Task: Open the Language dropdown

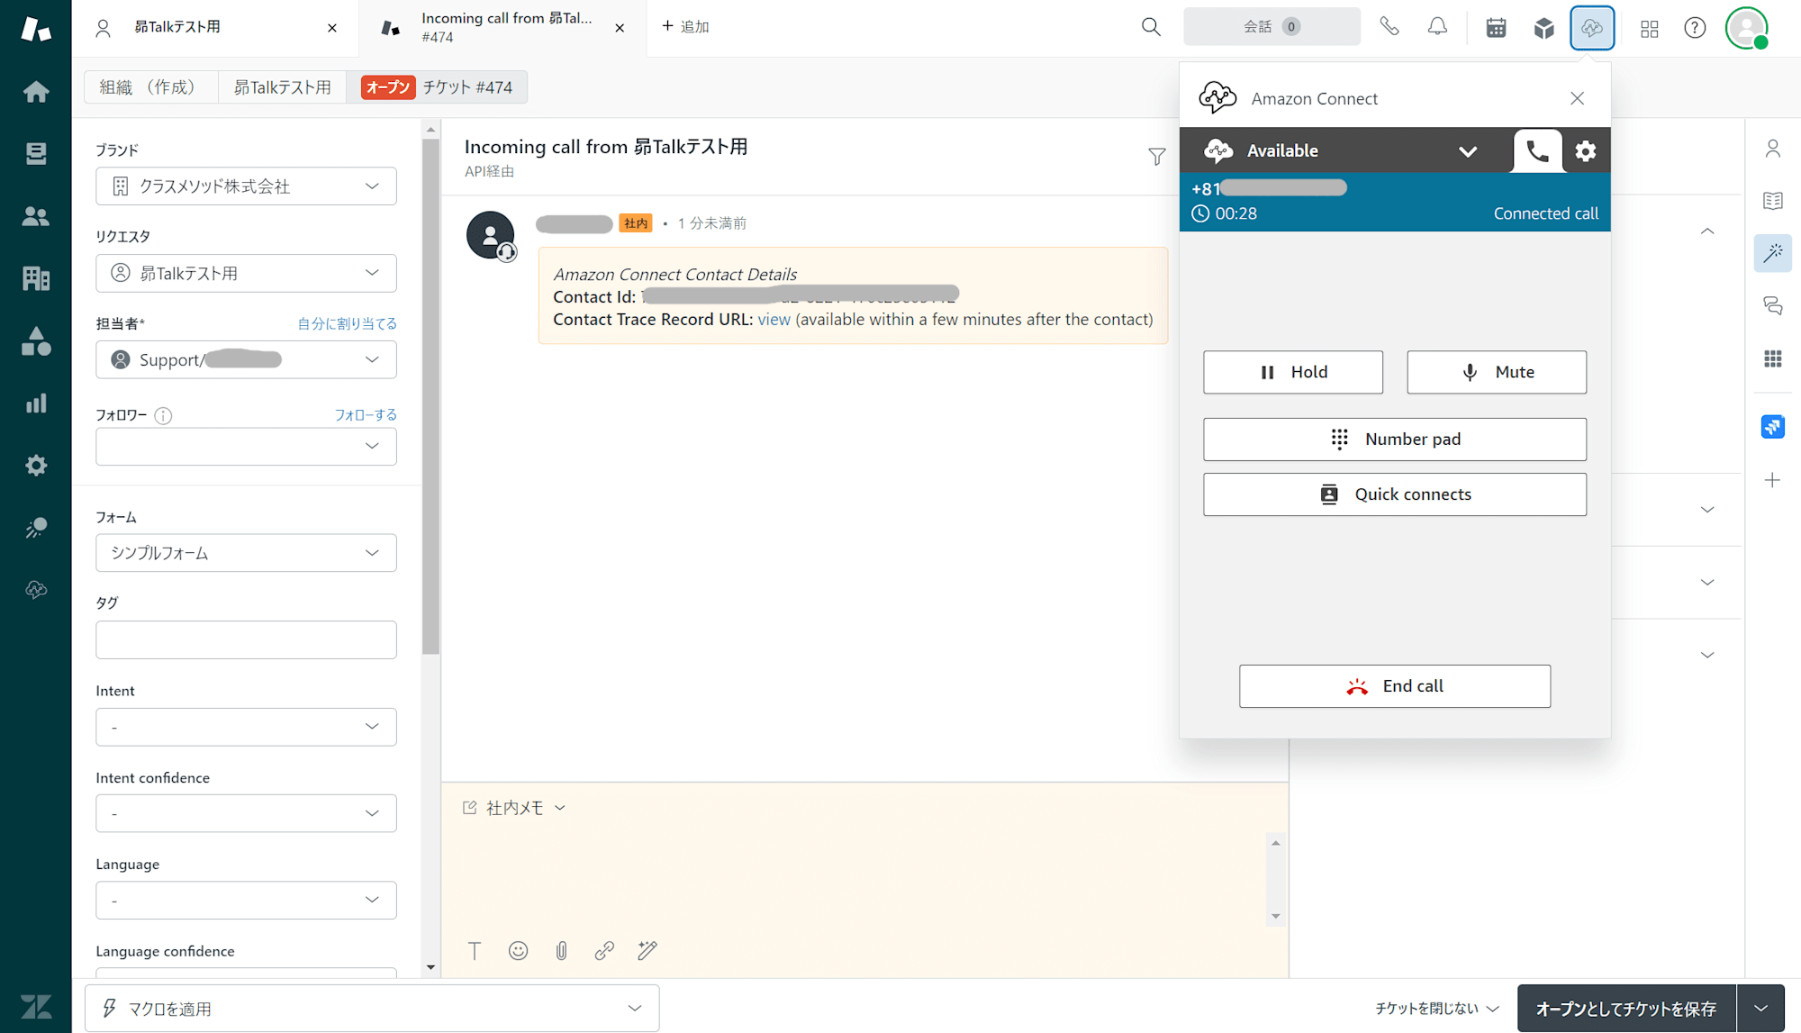Action: [246, 901]
